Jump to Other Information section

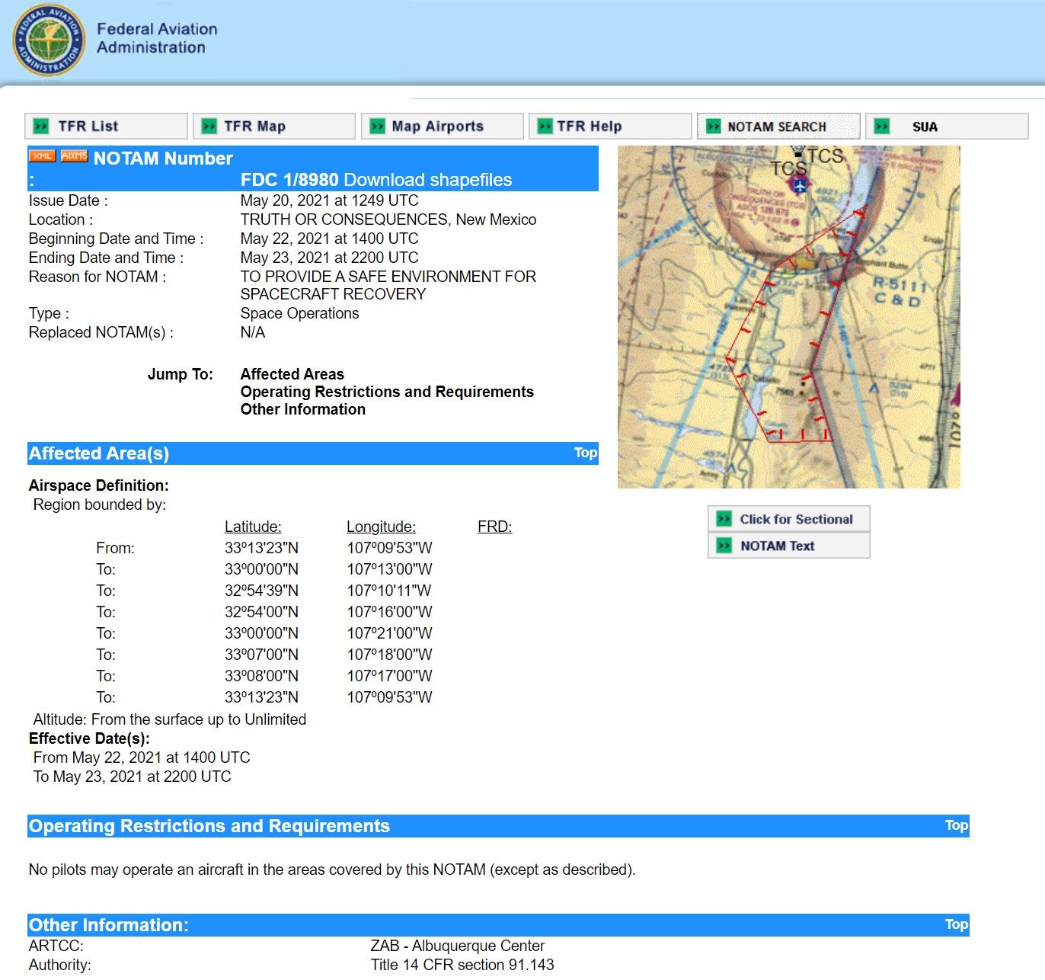[x=303, y=409]
